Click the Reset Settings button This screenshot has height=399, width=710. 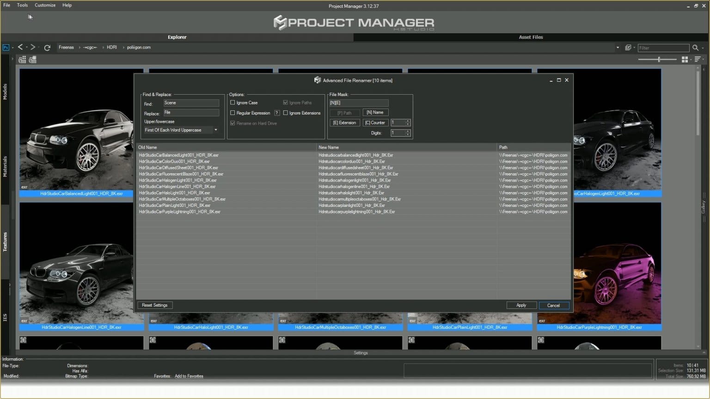coord(154,305)
